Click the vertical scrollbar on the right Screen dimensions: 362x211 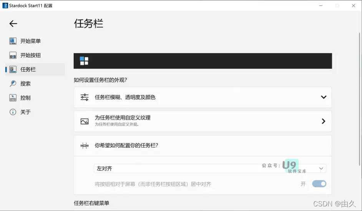[x=359, y=99]
